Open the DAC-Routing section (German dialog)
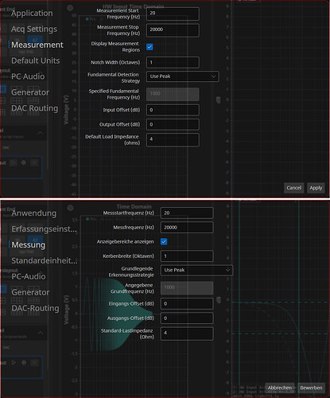Image resolution: width=330 pixels, height=398 pixels. [35, 308]
